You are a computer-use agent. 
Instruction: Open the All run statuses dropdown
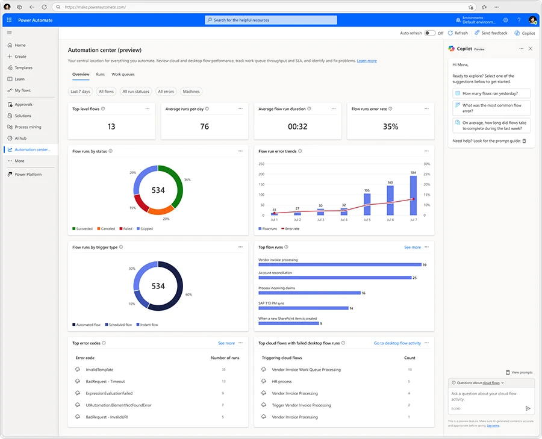137,91
